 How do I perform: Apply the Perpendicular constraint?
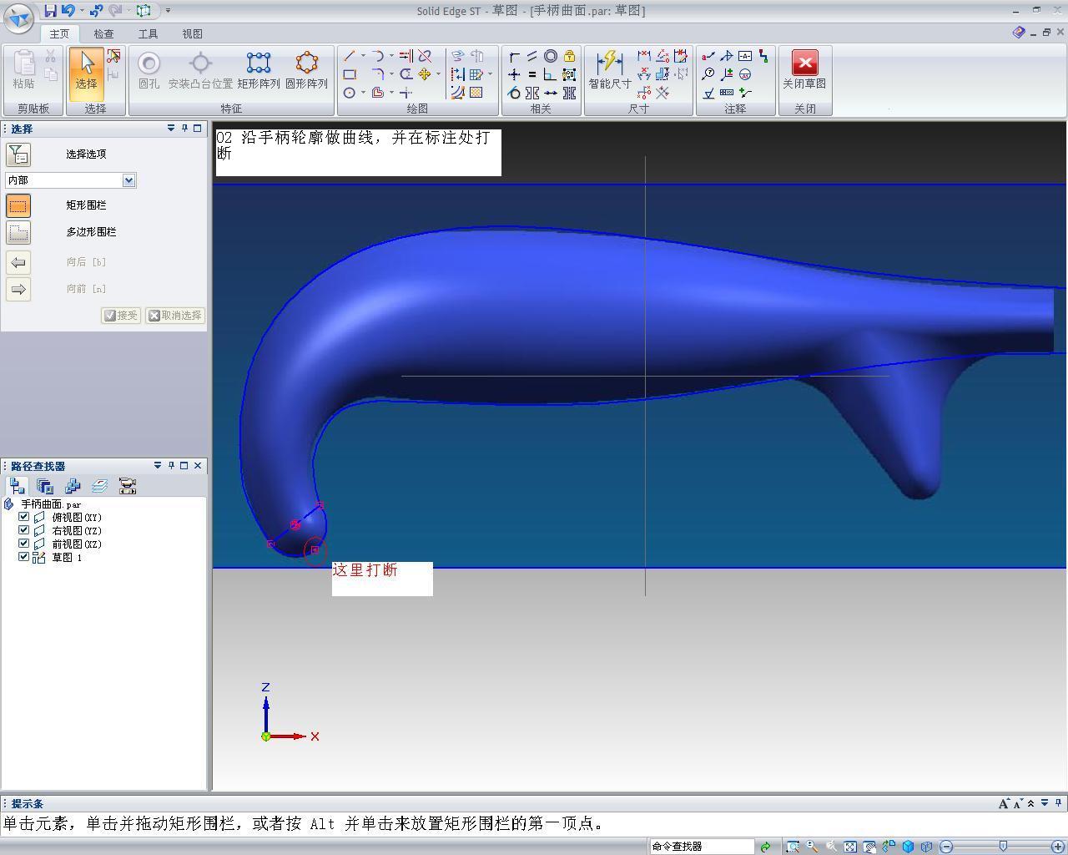551,74
